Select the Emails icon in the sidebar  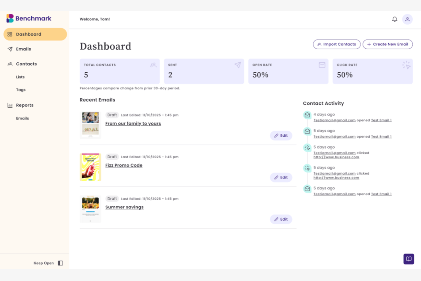[9, 49]
